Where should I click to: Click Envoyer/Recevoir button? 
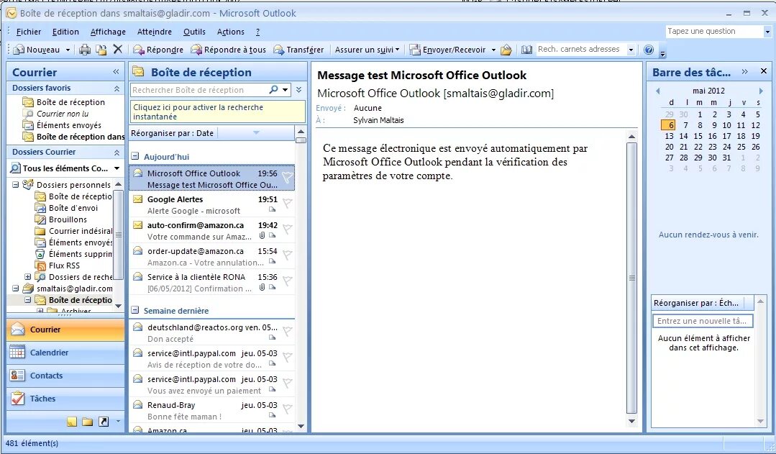(447, 50)
